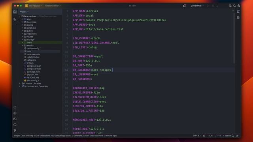Screen dimensions: 253x142
Task: Expand the config folder
Action: click(x=22, y=25)
